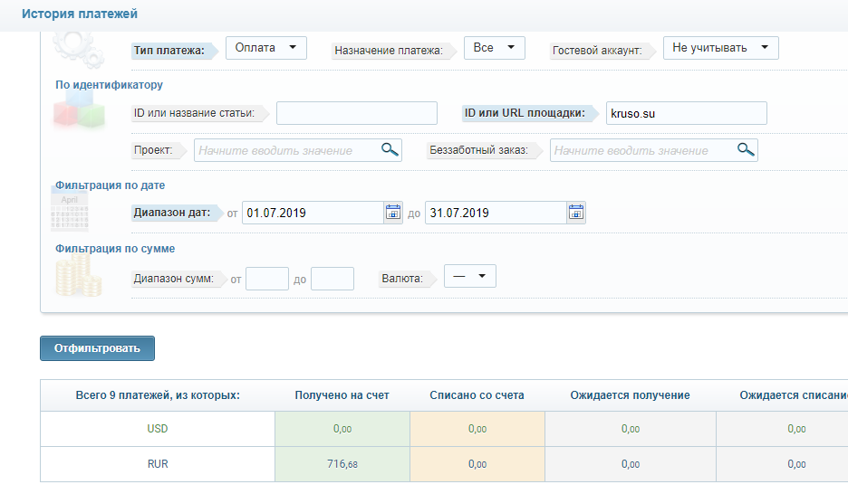This screenshot has height=494, width=848.
Task: Click the calendar date filter icon
Action: [x=70, y=212]
